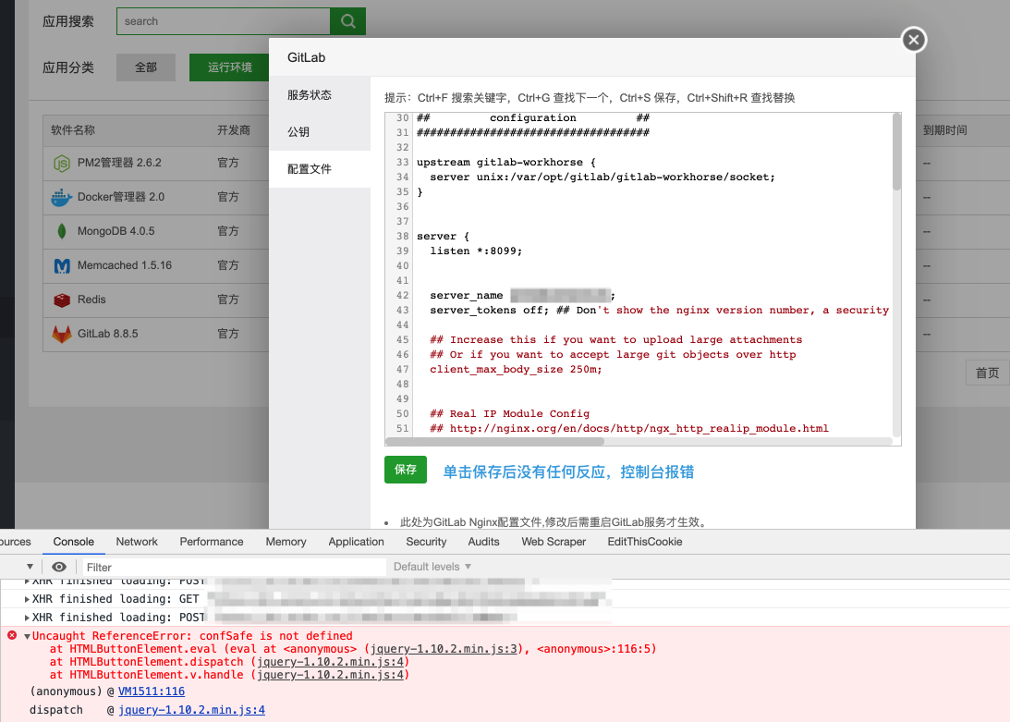Click MongoDB 4.0.5 in the software list
Image resolution: width=1010 pixels, height=722 pixels.
[116, 231]
